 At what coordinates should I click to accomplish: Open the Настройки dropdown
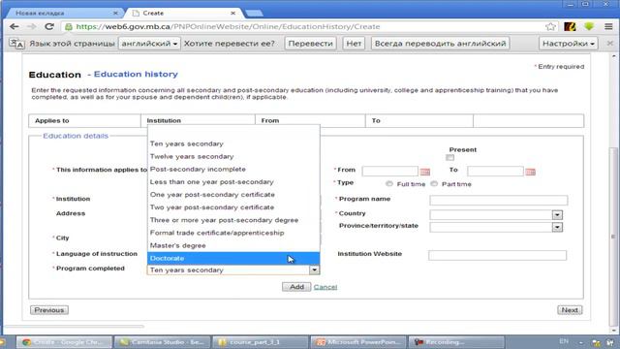point(569,44)
